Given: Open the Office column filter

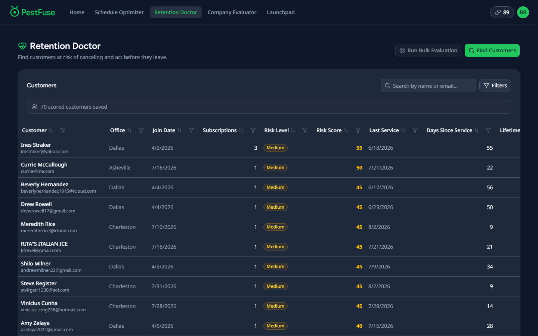Looking at the screenshot, I should coord(141,130).
